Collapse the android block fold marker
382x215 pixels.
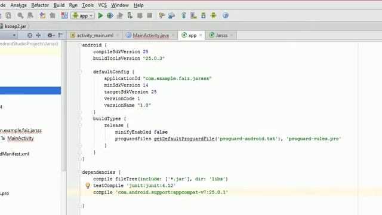coord(79,45)
